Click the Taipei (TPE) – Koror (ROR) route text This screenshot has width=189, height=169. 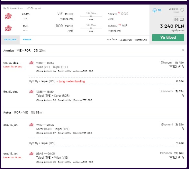coord(53,96)
